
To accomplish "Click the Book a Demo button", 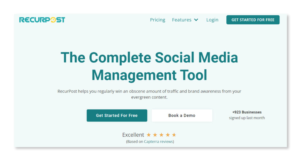I will point(182,116).
